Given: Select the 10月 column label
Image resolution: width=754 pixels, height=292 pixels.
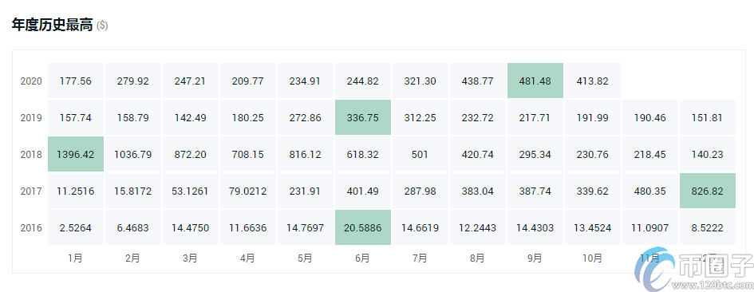Looking at the screenshot, I should pyautogui.click(x=592, y=258).
